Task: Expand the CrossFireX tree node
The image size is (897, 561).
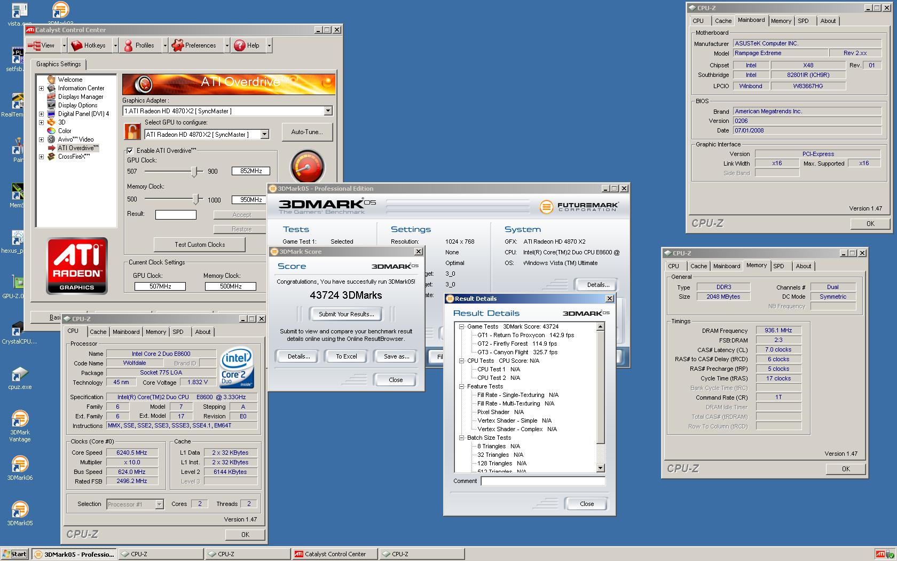Action: (41, 157)
